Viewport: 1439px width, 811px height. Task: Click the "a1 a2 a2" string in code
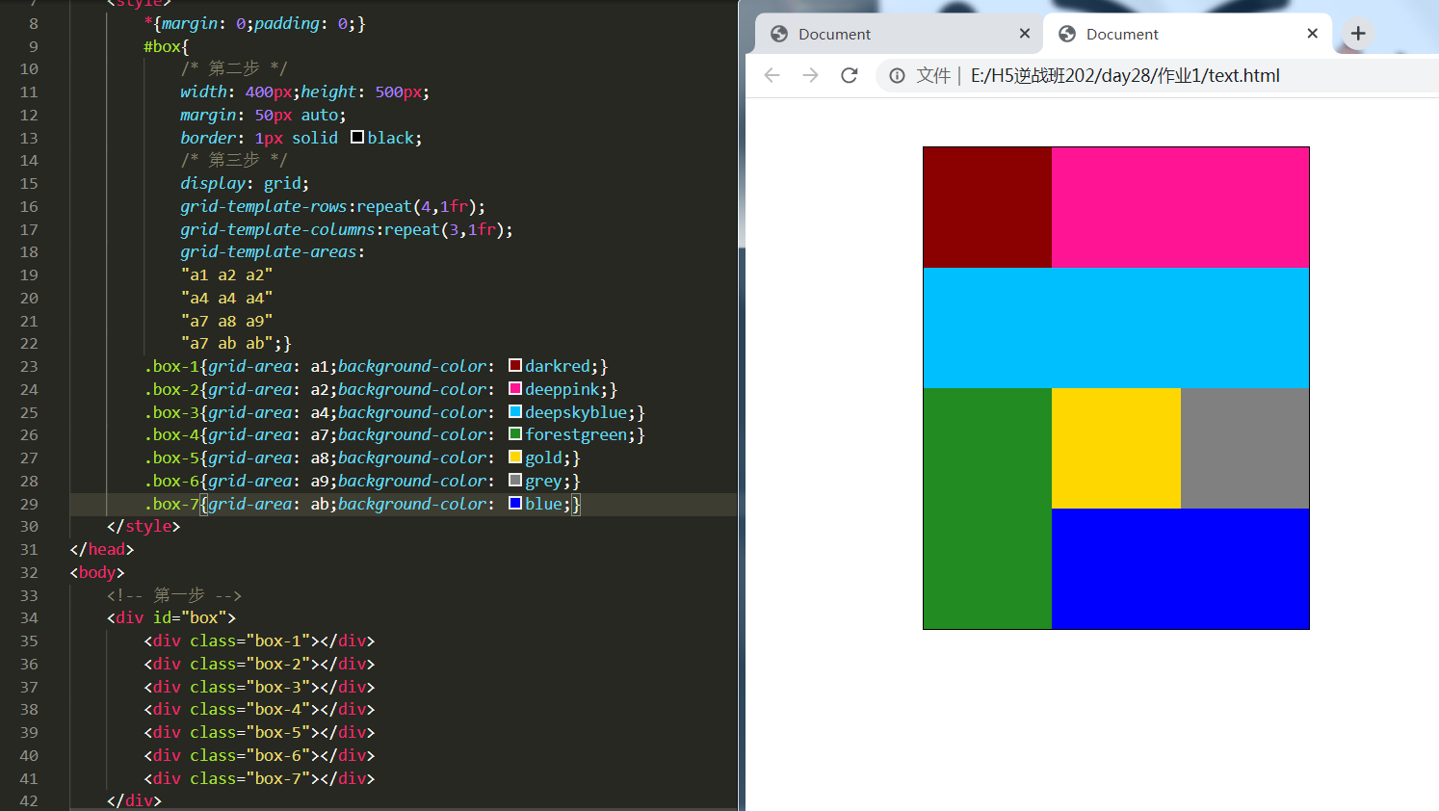tap(226, 275)
